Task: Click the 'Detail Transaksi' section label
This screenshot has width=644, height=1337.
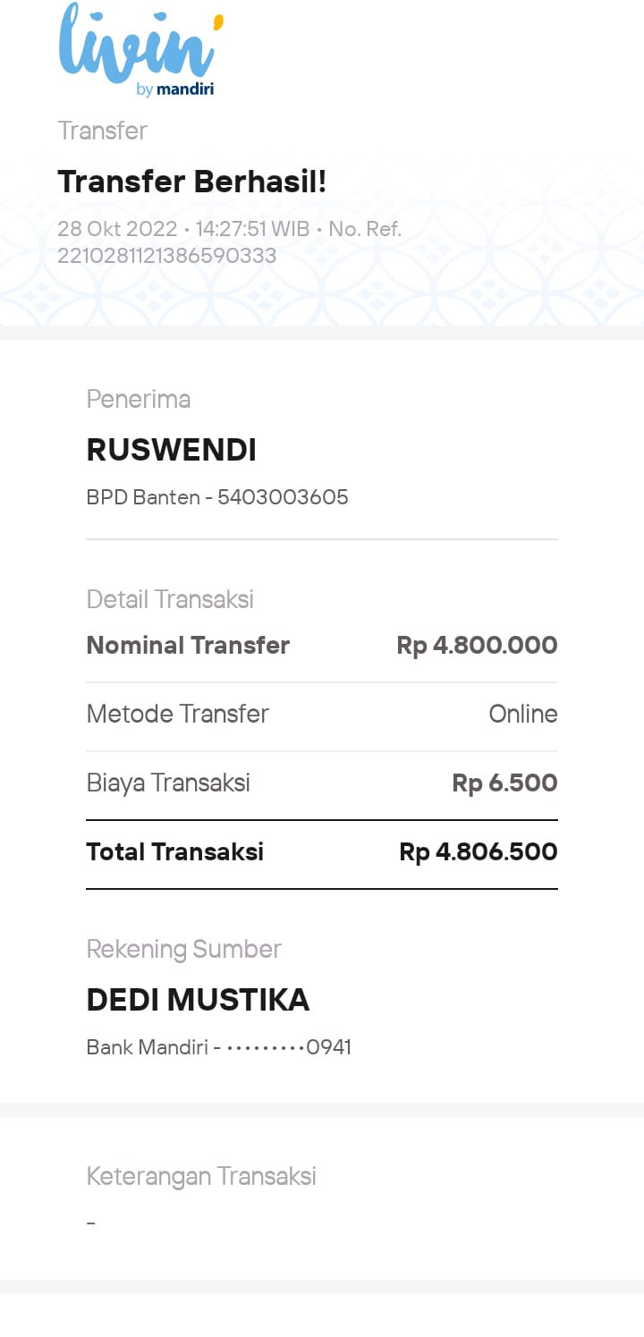Action: pyautogui.click(x=170, y=599)
